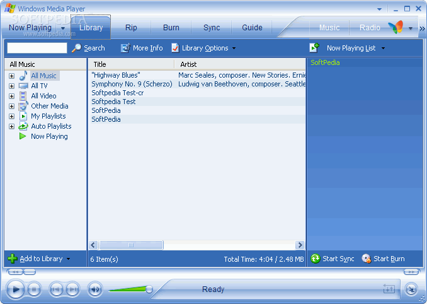Click the All TV monitor icon
The width and height of the screenshot is (427, 304).
pos(23,86)
